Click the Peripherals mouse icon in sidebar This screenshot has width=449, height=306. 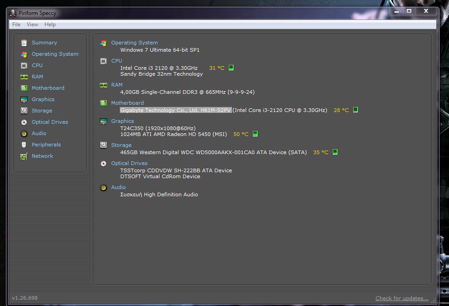pyautogui.click(x=24, y=145)
